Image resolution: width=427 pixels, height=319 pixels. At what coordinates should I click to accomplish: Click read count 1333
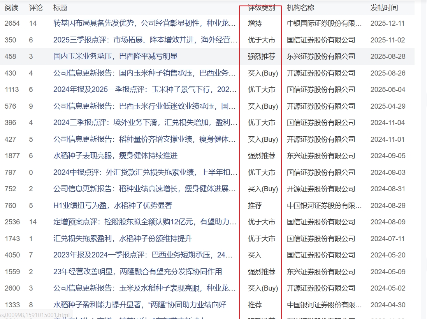click(12, 305)
